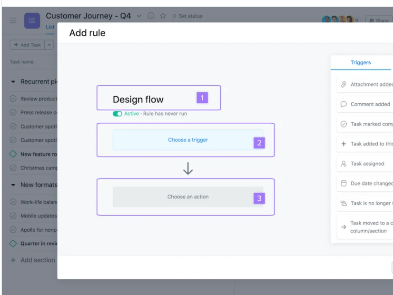Click the Add Task button
This screenshot has height=295, width=393.
(27, 45)
